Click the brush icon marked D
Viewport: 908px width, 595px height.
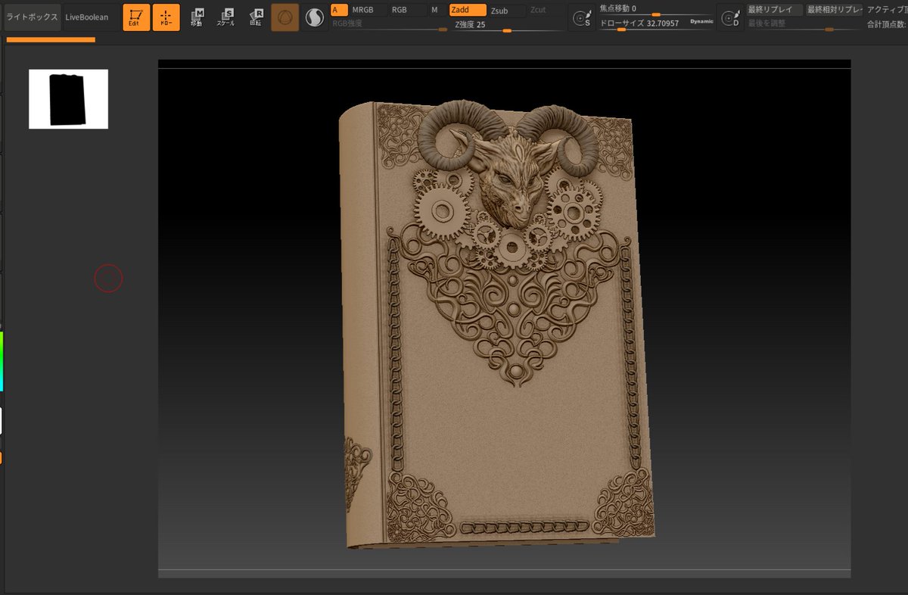pyautogui.click(x=729, y=18)
